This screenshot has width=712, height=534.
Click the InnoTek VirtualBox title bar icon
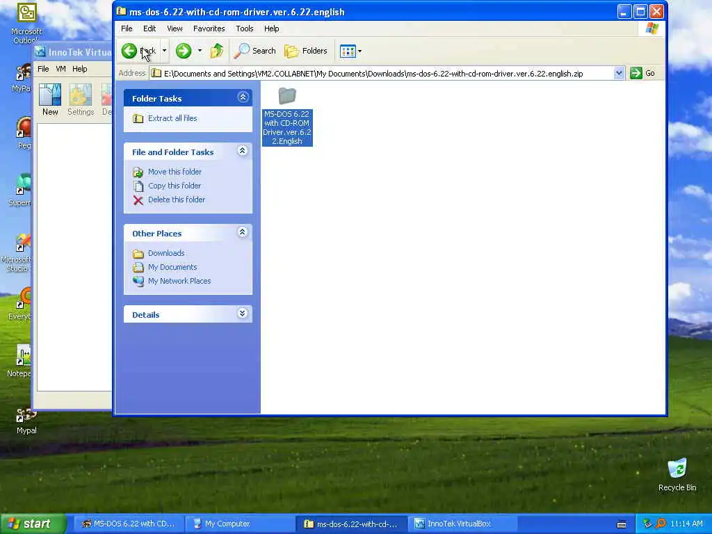(40, 51)
